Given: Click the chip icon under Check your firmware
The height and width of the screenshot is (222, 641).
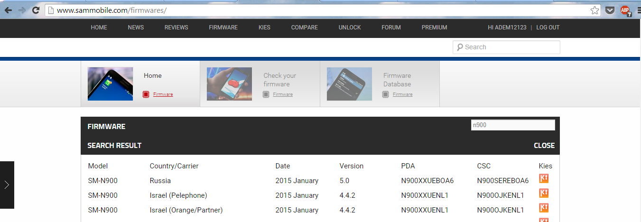Looking at the screenshot, I should (x=266, y=94).
